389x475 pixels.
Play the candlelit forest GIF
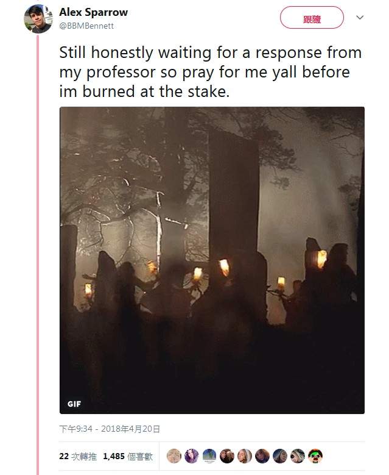pos(212,260)
